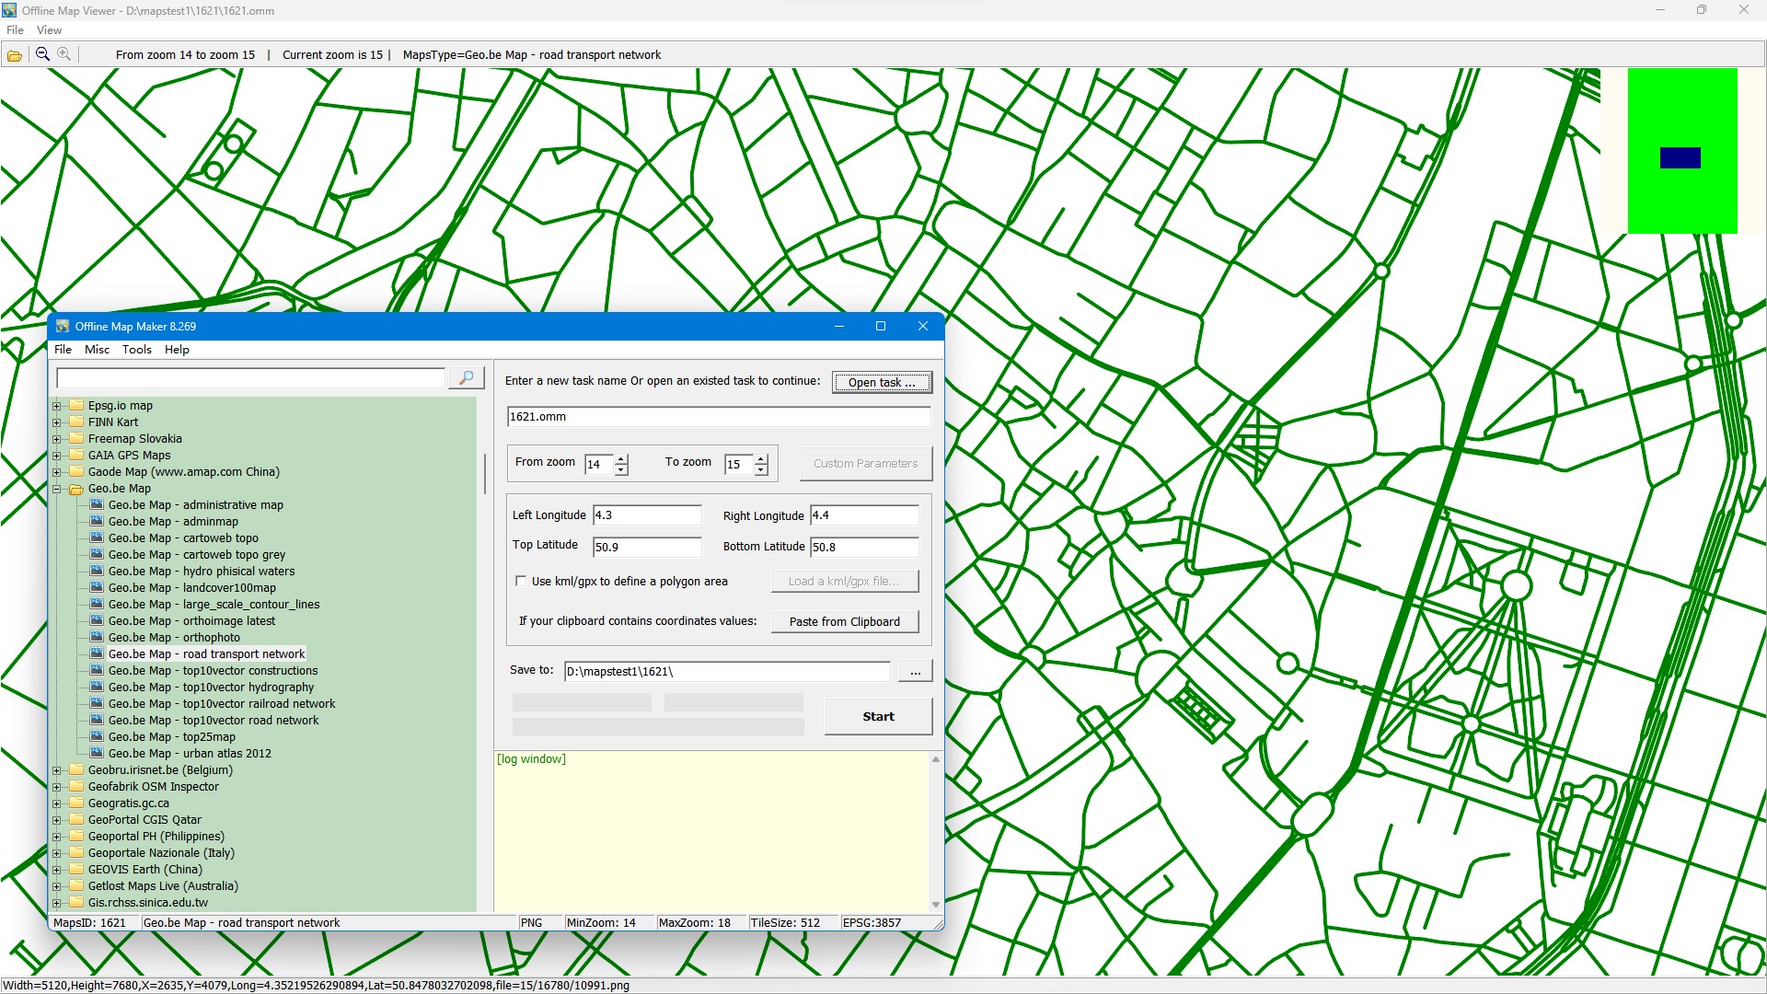The height and width of the screenshot is (994, 1767).
Task: Click the Geo.be Map open folder icon
Action: coord(76,489)
